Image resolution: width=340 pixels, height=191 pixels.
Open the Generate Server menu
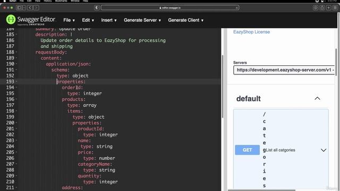click(x=142, y=20)
